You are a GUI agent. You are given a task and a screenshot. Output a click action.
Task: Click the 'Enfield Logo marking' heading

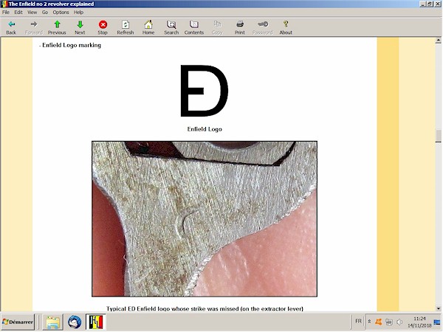pyautogui.click(x=72, y=45)
